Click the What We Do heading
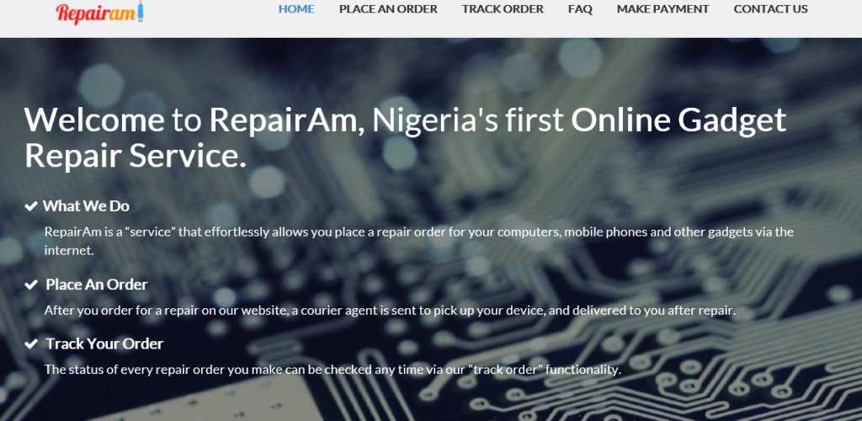This screenshot has height=421, width=862. click(x=87, y=206)
